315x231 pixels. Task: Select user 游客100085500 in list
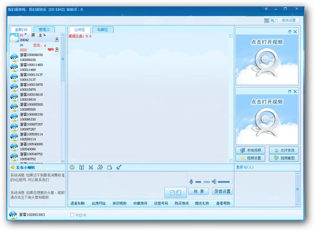click(x=35, y=107)
